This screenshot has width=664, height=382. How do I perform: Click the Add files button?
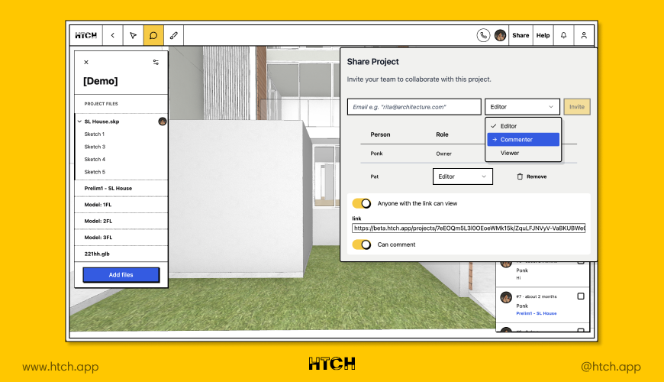121,275
